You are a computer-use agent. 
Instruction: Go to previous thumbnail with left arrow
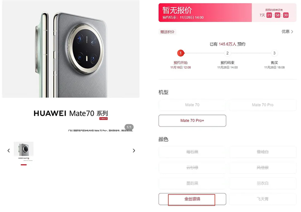[x=9, y=151]
